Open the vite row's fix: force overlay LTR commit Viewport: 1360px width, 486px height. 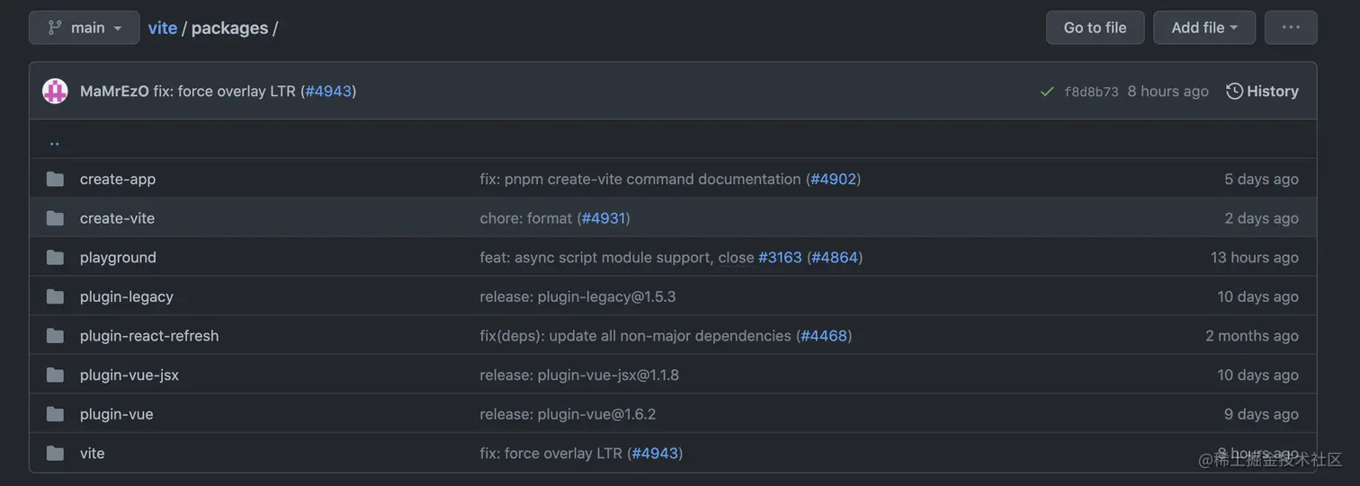[550, 454]
